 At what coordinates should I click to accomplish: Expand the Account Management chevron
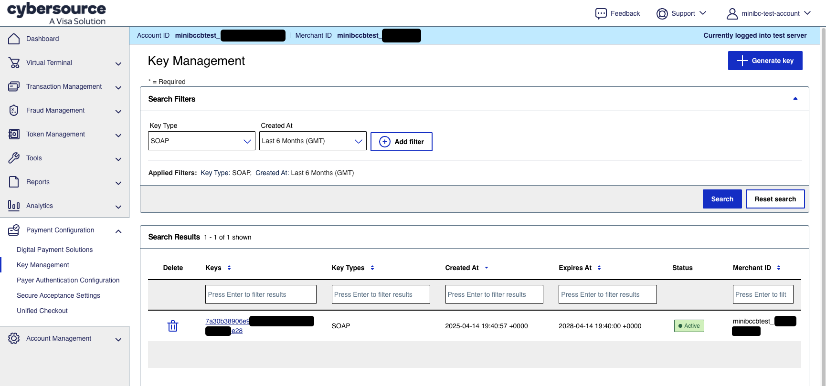coord(118,339)
